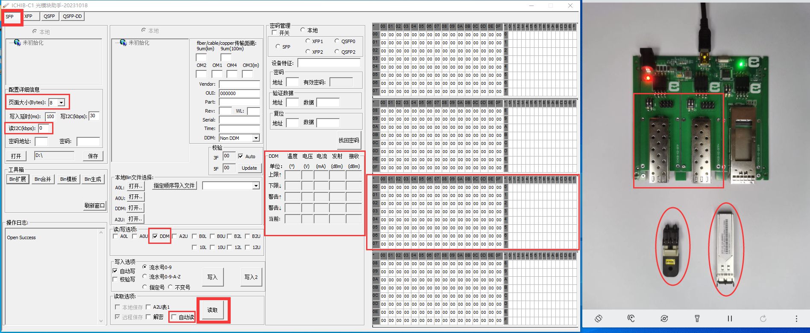Click the hearing ear icon in camera toolbar
Screen dimensions: 810x333
631,319
